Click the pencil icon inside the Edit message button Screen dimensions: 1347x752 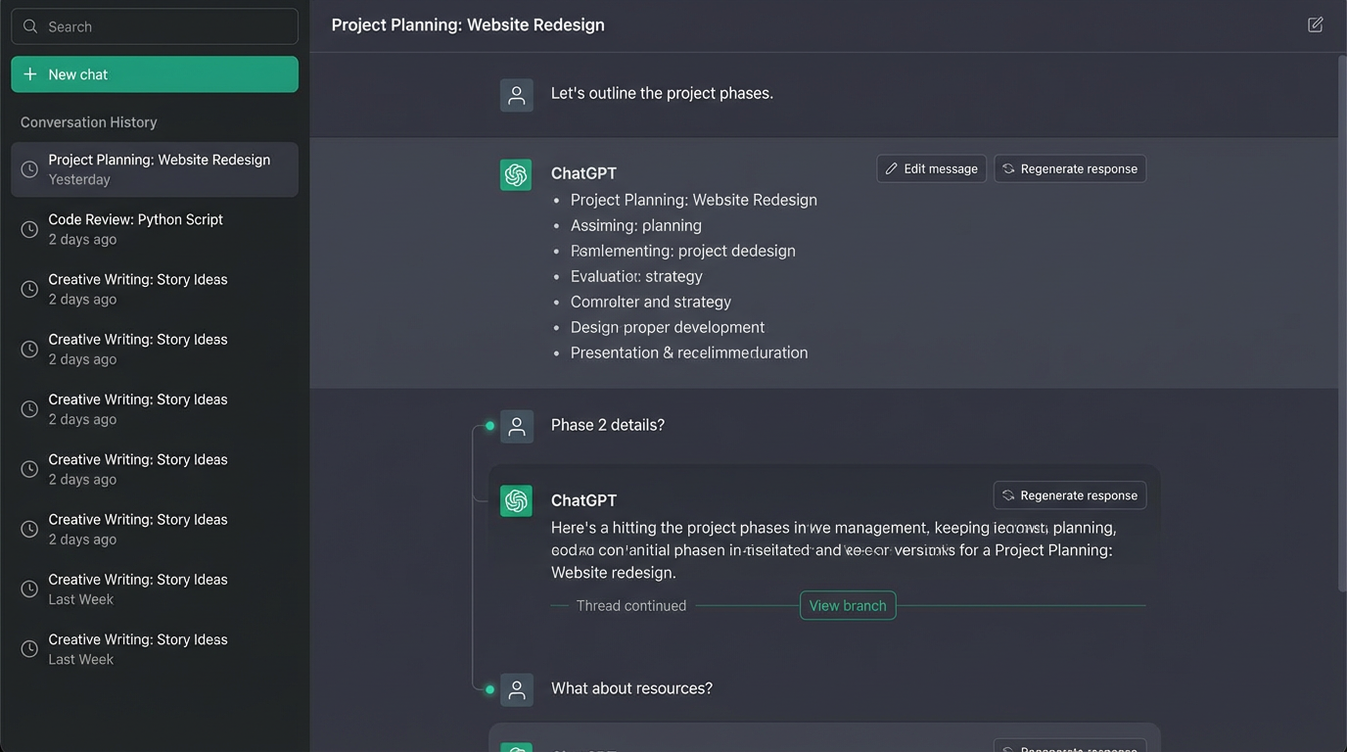[x=892, y=167]
